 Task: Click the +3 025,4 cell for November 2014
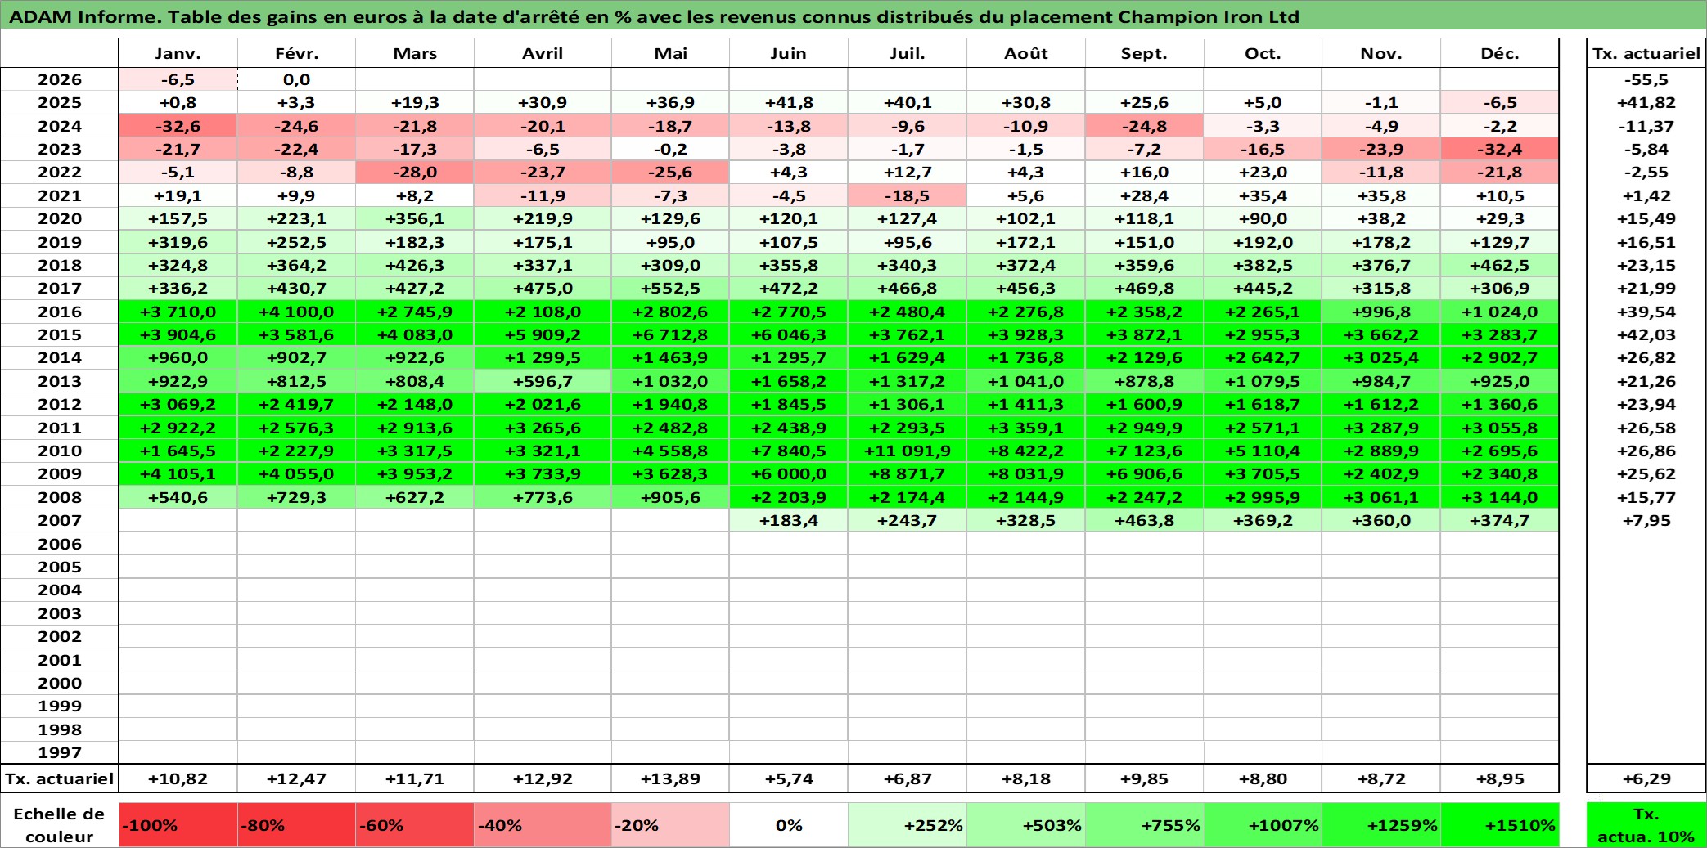1381,357
